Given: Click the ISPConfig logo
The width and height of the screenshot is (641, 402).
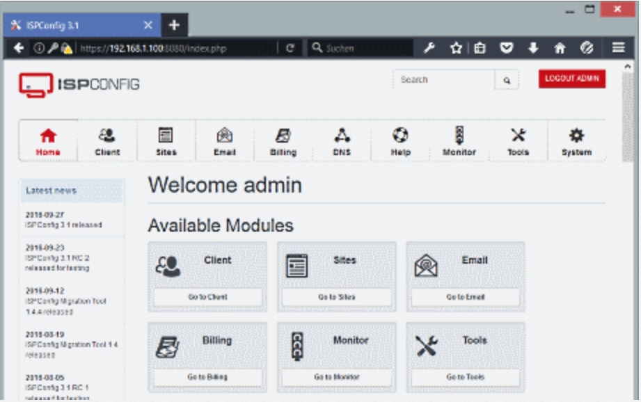Looking at the screenshot, I should click(79, 85).
